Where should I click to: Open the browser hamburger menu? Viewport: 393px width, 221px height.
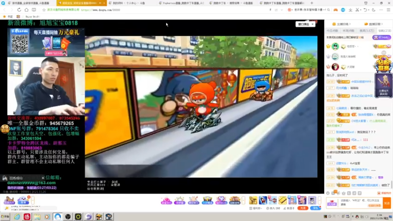pos(388,10)
